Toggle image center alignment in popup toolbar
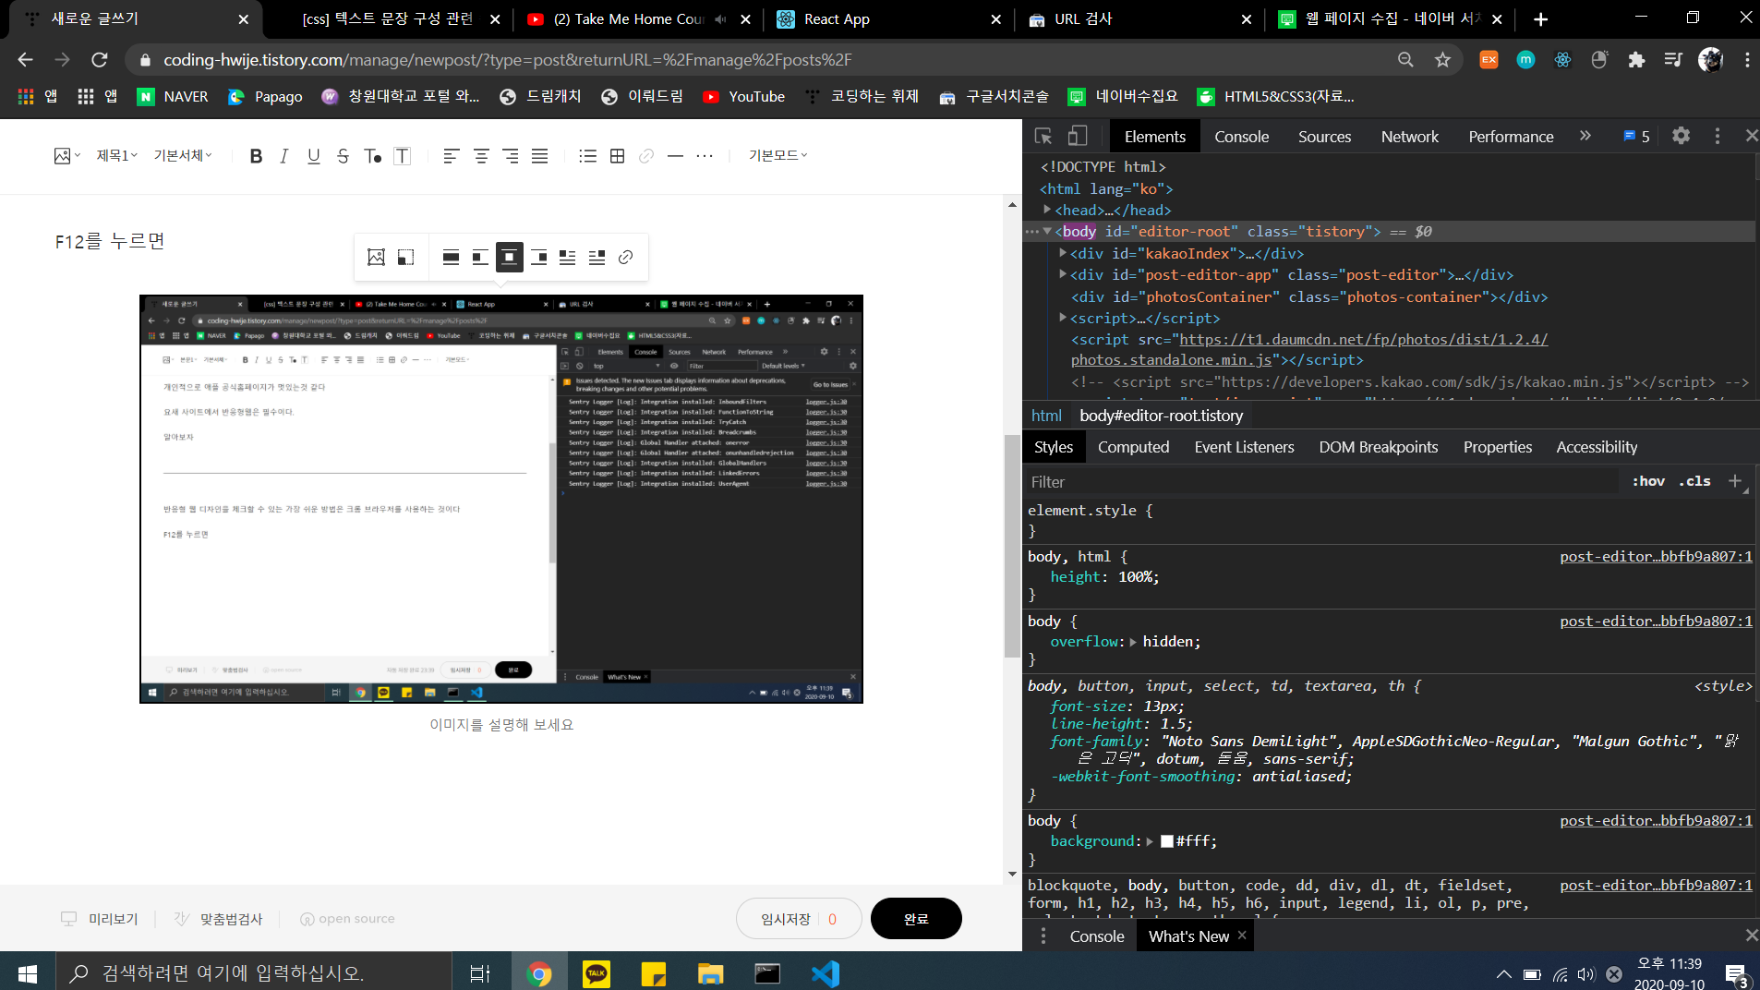The width and height of the screenshot is (1760, 990). coord(510,257)
